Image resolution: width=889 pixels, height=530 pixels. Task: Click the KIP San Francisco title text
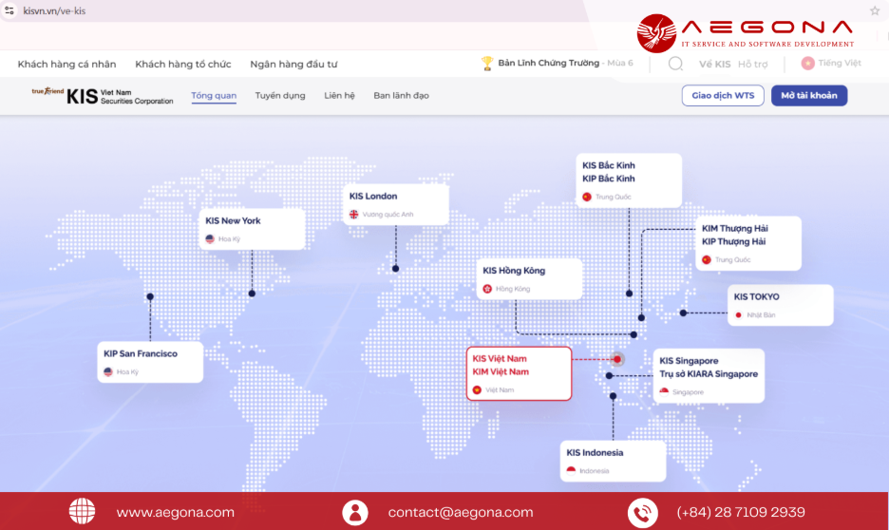(141, 353)
